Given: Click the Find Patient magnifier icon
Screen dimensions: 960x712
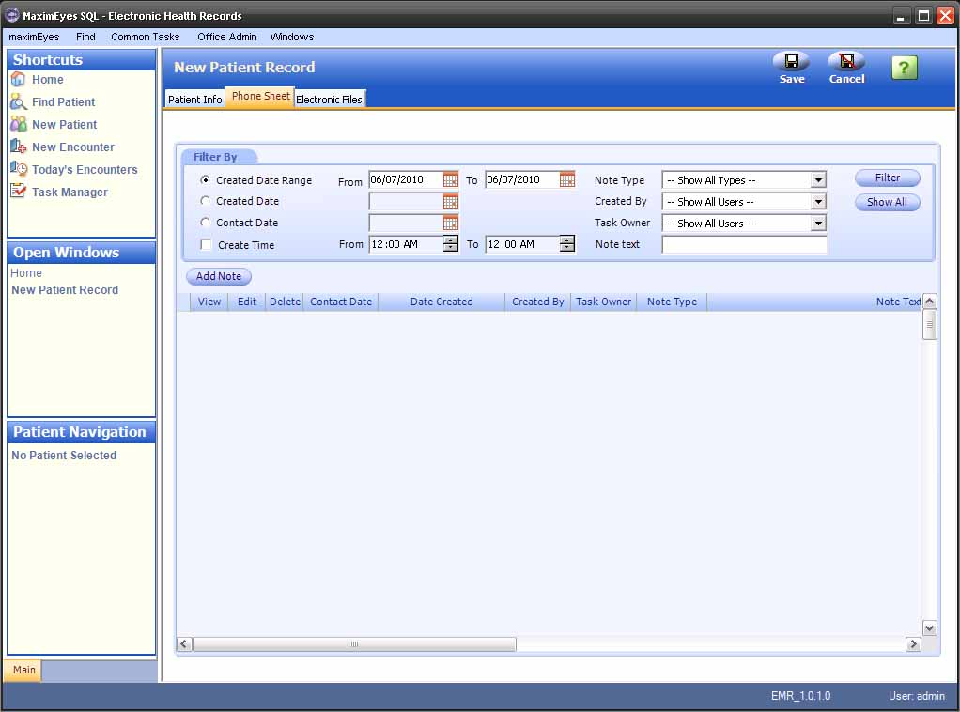Looking at the screenshot, I should [x=19, y=101].
